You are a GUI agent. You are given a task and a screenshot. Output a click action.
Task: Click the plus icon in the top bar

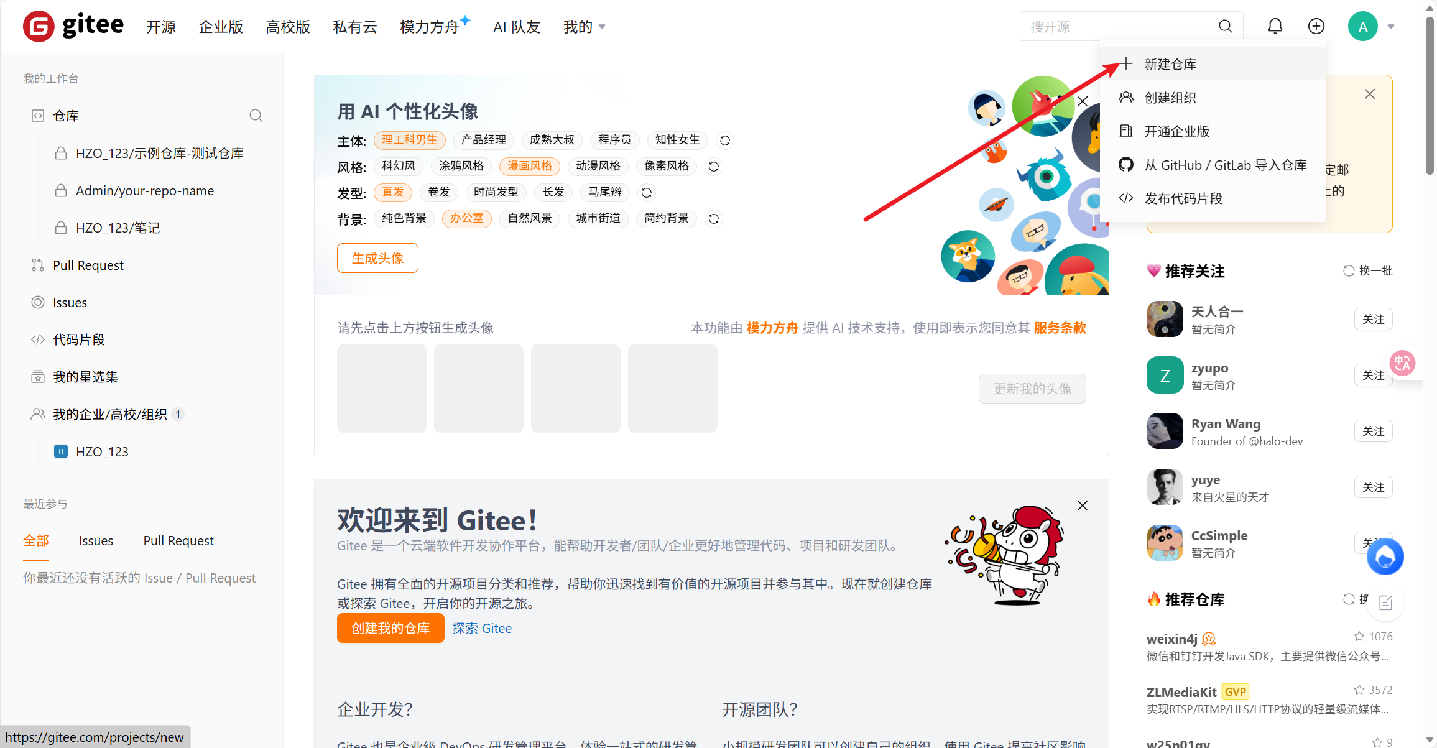point(1316,26)
